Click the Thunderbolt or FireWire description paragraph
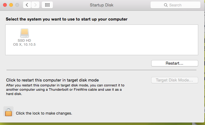The image size is (205, 125). pos(65,89)
